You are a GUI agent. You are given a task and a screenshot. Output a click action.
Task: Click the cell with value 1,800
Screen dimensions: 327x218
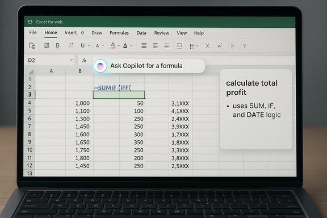tap(79, 158)
